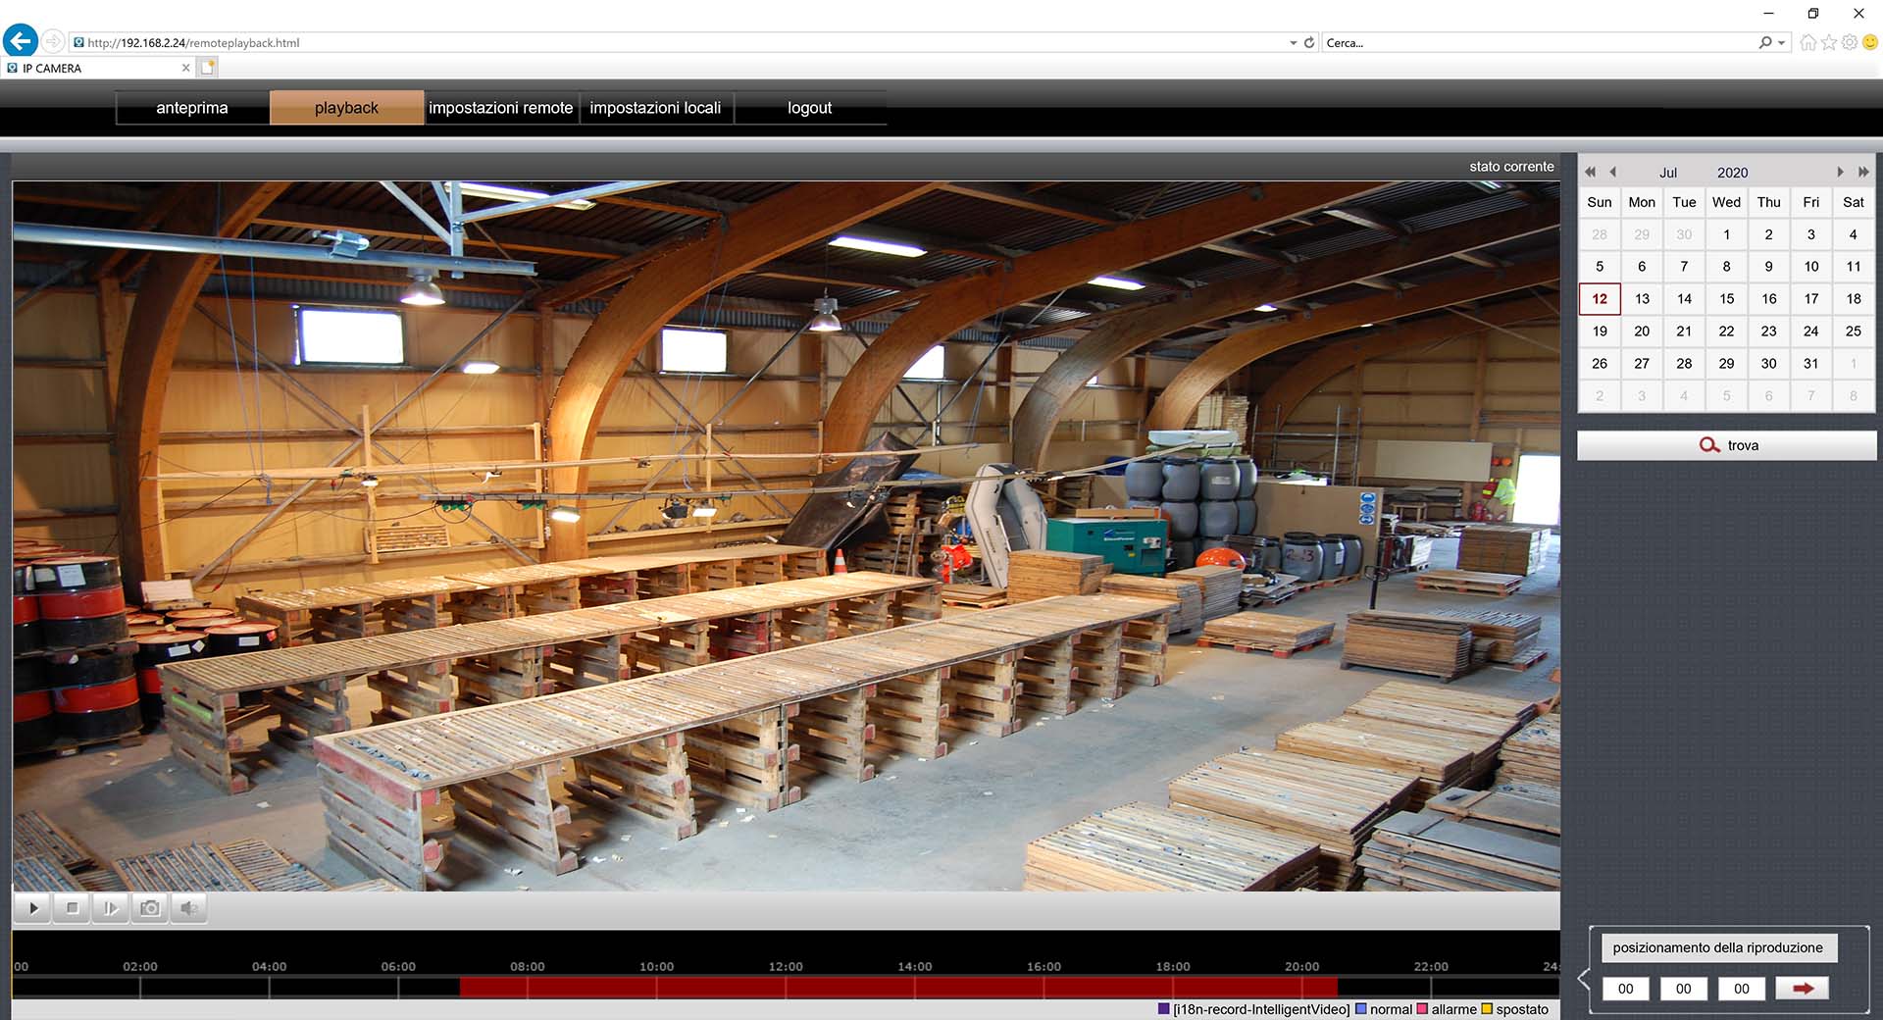Expand the address bar history dropdown
The image size is (1883, 1020).
coord(1293,43)
